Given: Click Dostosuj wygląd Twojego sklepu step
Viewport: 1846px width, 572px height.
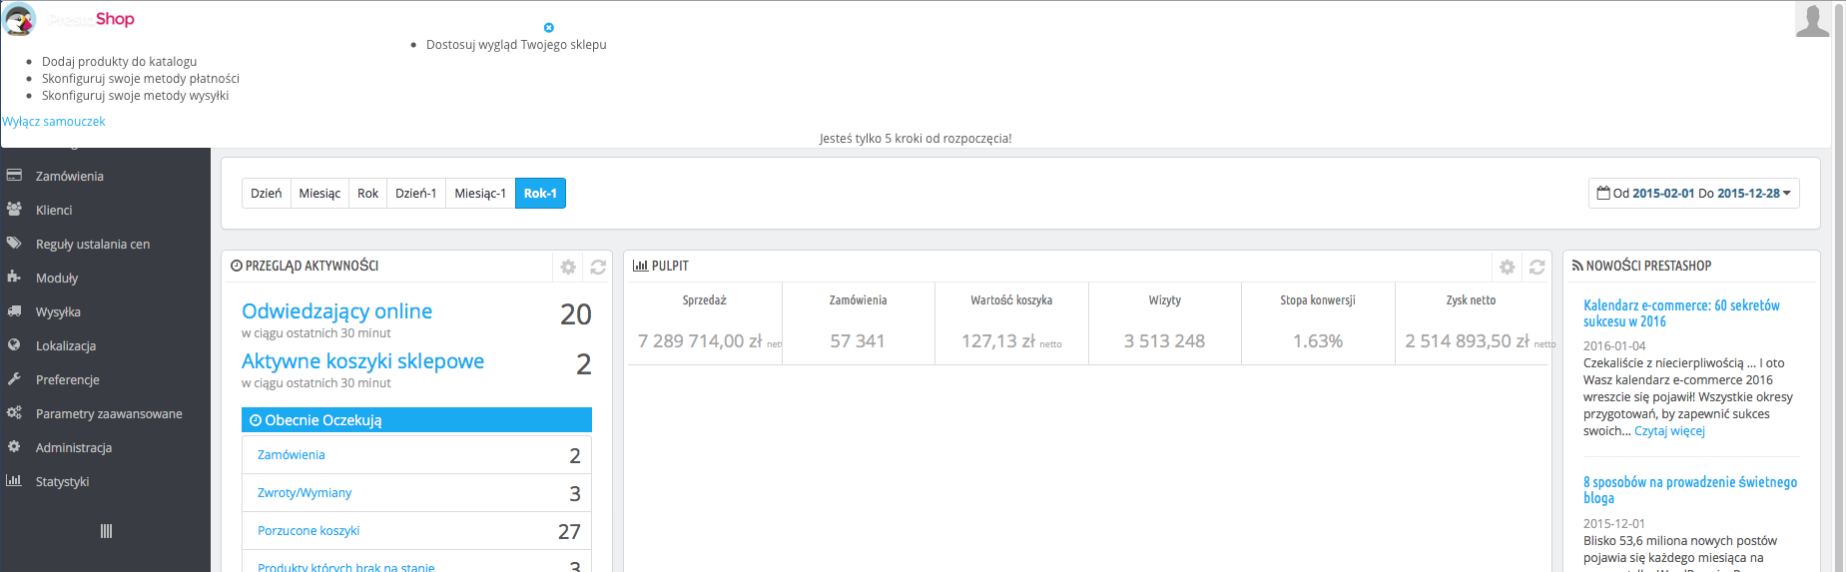Looking at the screenshot, I should [516, 45].
